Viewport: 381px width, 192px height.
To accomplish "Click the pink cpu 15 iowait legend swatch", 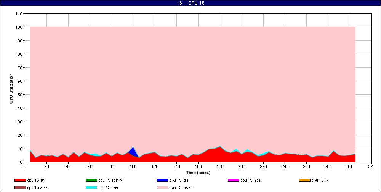I will coord(163,188).
